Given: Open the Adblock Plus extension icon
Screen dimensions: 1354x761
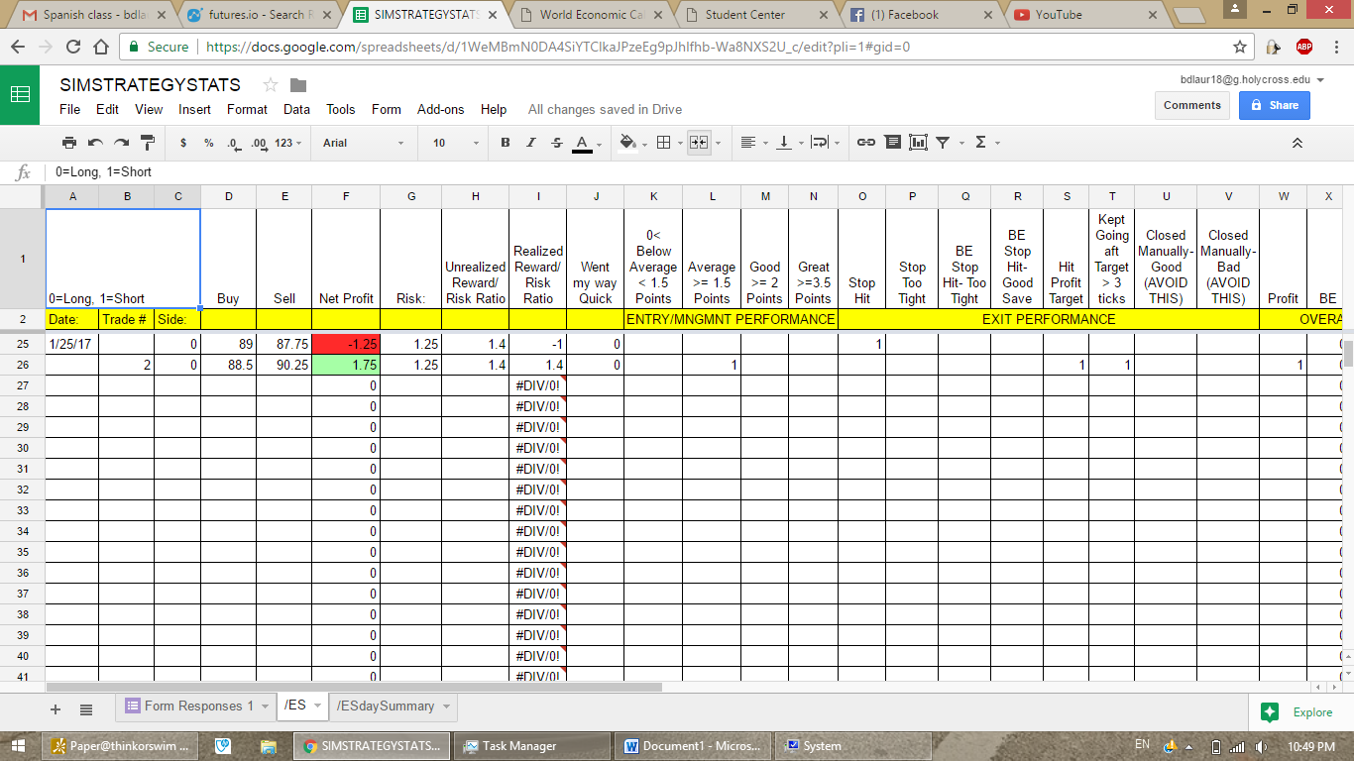Looking at the screenshot, I should [x=1304, y=47].
